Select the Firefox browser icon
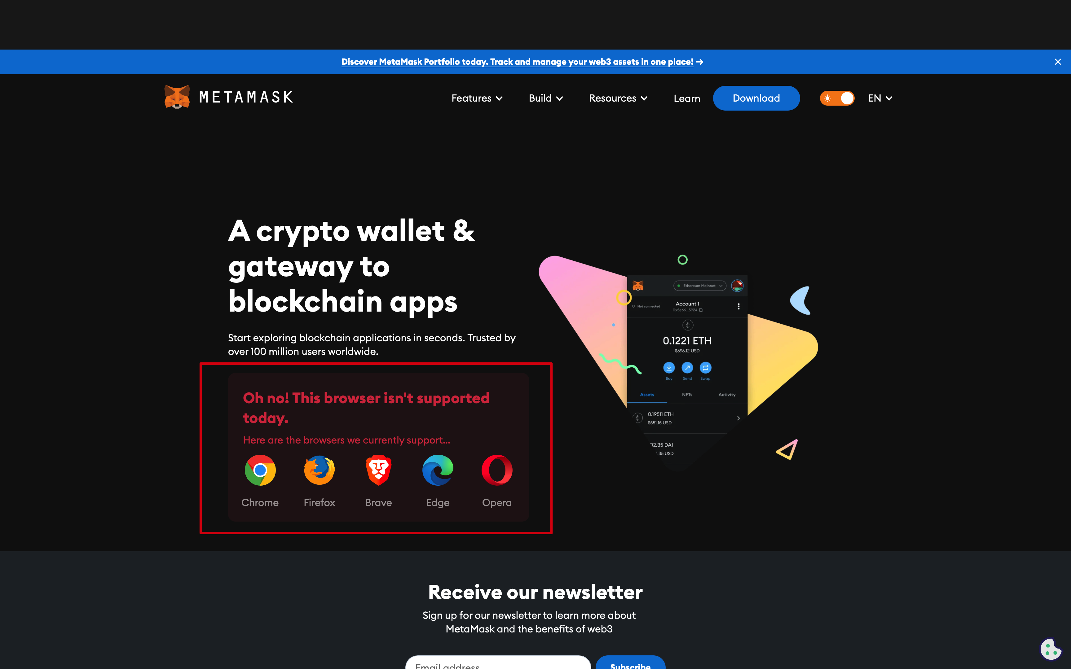Viewport: 1071px width, 669px height. [x=319, y=470]
